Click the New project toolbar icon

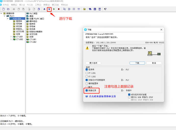coord(4,9)
